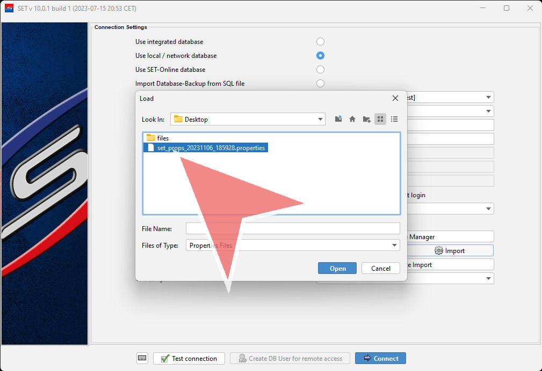Image resolution: width=542 pixels, height=371 pixels.
Task: Cancel the Load dialog
Action: click(x=380, y=268)
